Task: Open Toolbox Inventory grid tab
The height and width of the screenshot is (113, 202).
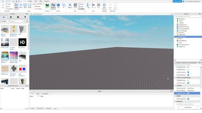Action: click(x=11, y=17)
